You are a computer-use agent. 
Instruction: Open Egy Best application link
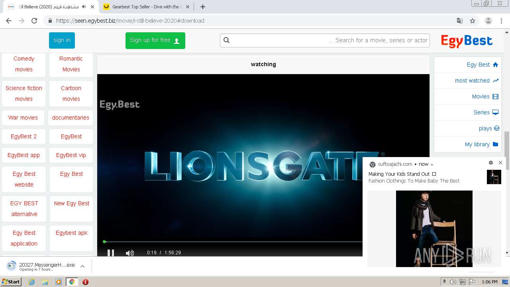tap(24, 238)
